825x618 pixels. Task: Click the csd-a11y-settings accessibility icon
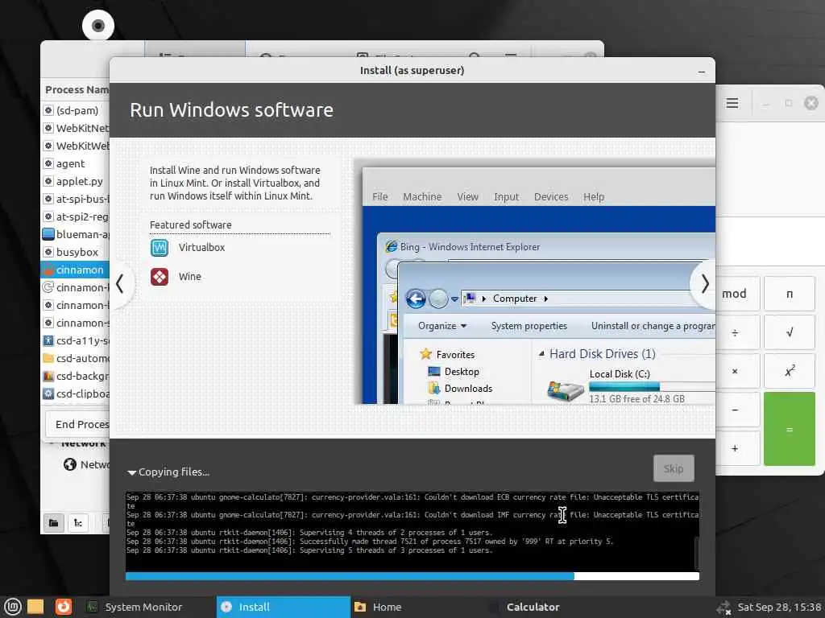pyautogui.click(x=48, y=340)
